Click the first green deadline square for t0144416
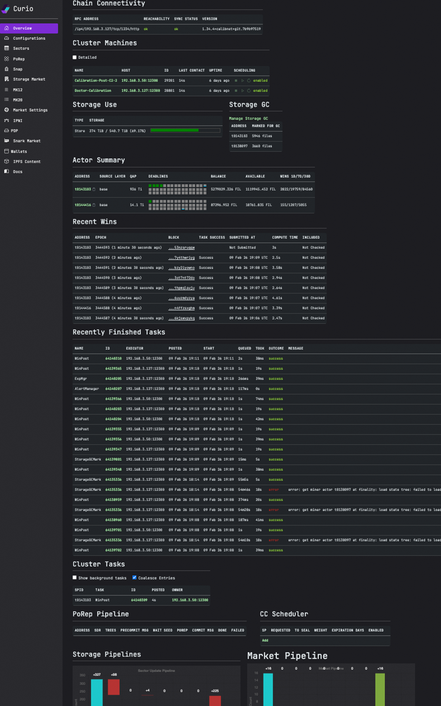This screenshot has width=441, height=706. tap(150, 201)
